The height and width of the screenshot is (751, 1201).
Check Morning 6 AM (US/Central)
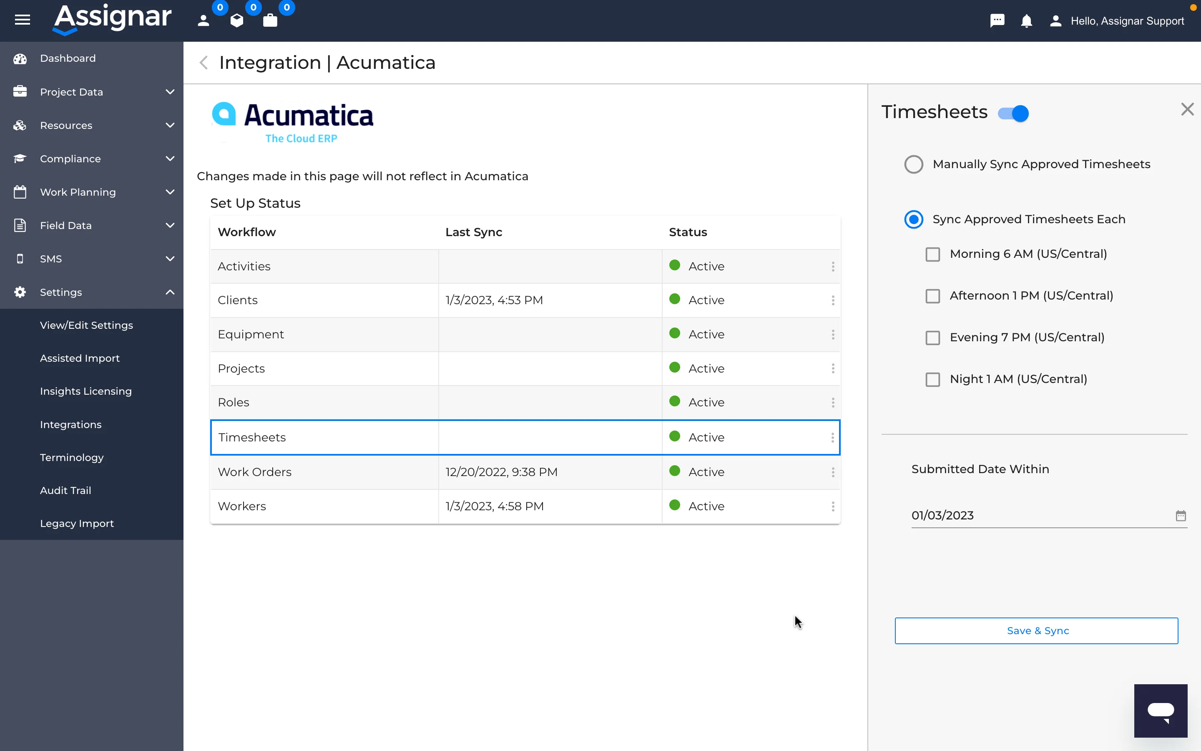[x=932, y=255]
